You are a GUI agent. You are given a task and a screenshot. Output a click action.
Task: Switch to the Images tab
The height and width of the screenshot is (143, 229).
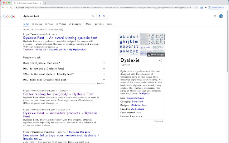[x=37, y=24]
